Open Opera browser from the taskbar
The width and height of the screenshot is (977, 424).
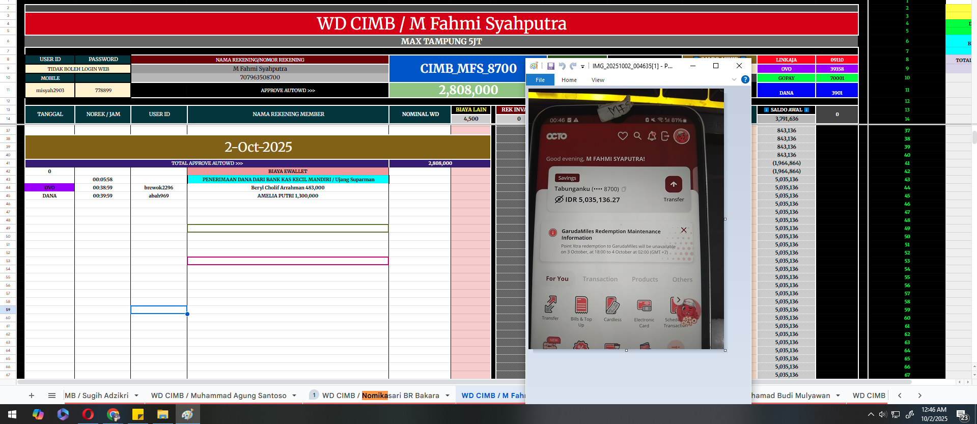click(x=88, y=414)
